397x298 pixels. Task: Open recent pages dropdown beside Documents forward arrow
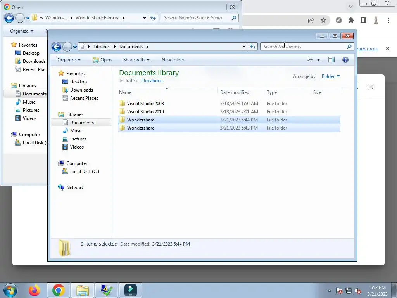[x=75, y=47]
